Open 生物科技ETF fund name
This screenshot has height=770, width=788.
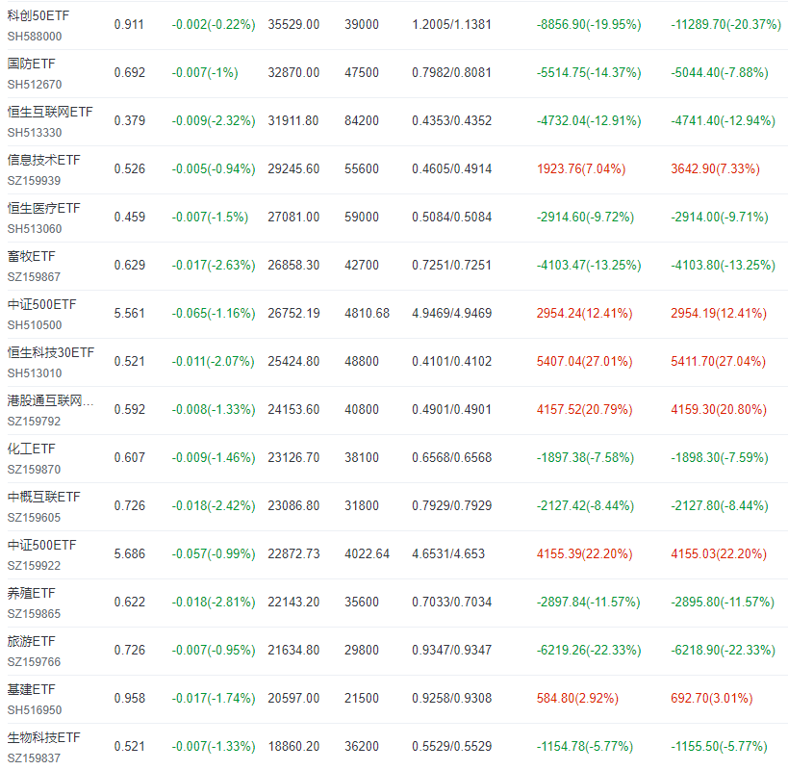(x=43, y=738)
